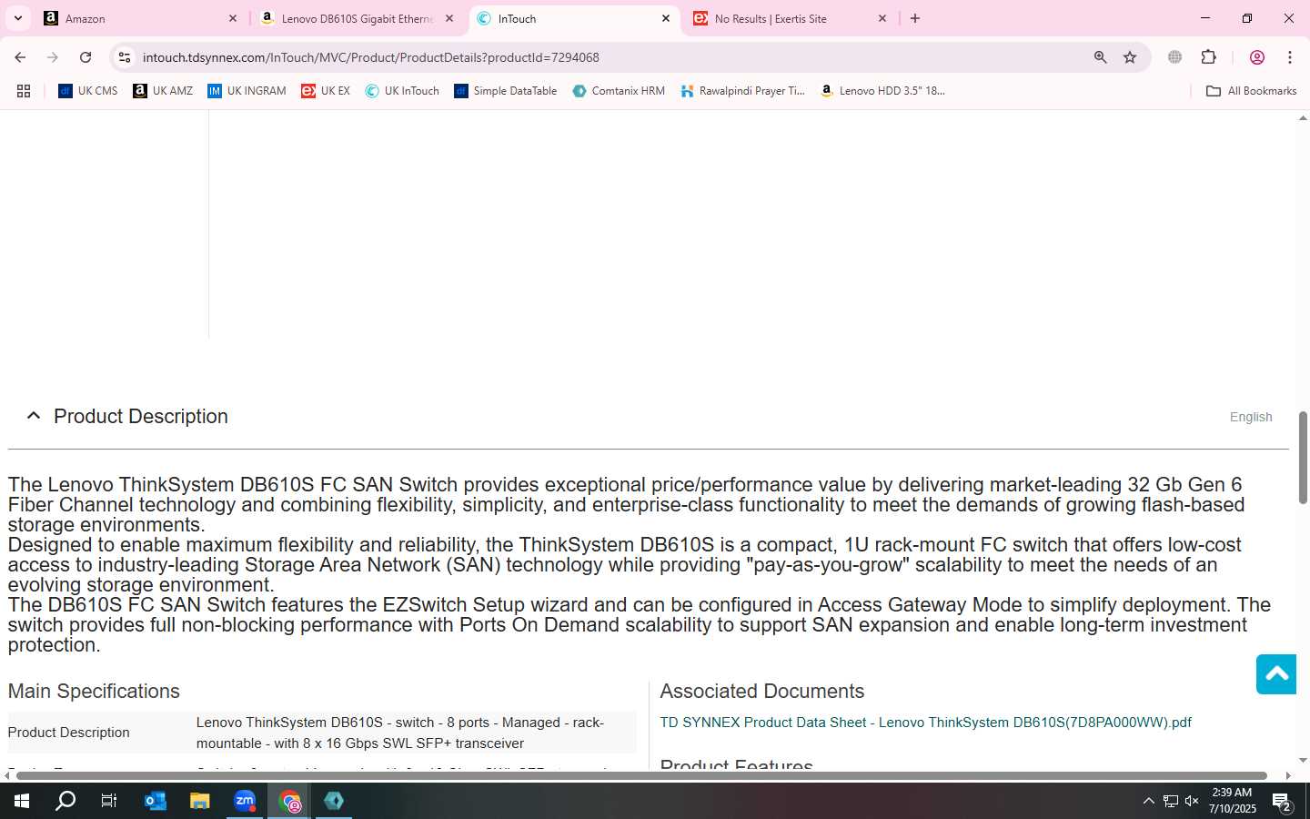Click the Product Description row label
The height and width of the screenshot is (819, 1310).
(x=69, y=733)
